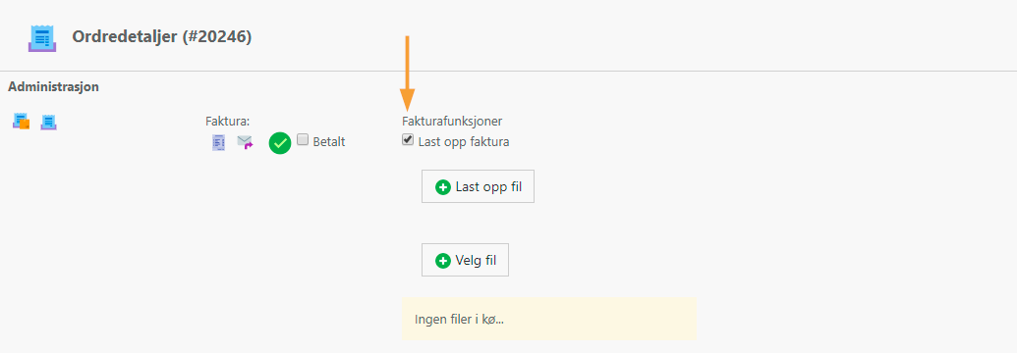The image size is (1017, 353).
Task: Click the Velg fil button
Action: [x=465, y=260]
